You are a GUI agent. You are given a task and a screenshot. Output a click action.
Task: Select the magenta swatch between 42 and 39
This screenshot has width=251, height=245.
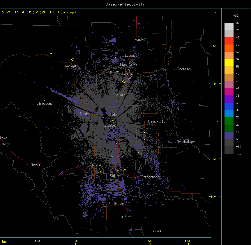click(229, 92)
